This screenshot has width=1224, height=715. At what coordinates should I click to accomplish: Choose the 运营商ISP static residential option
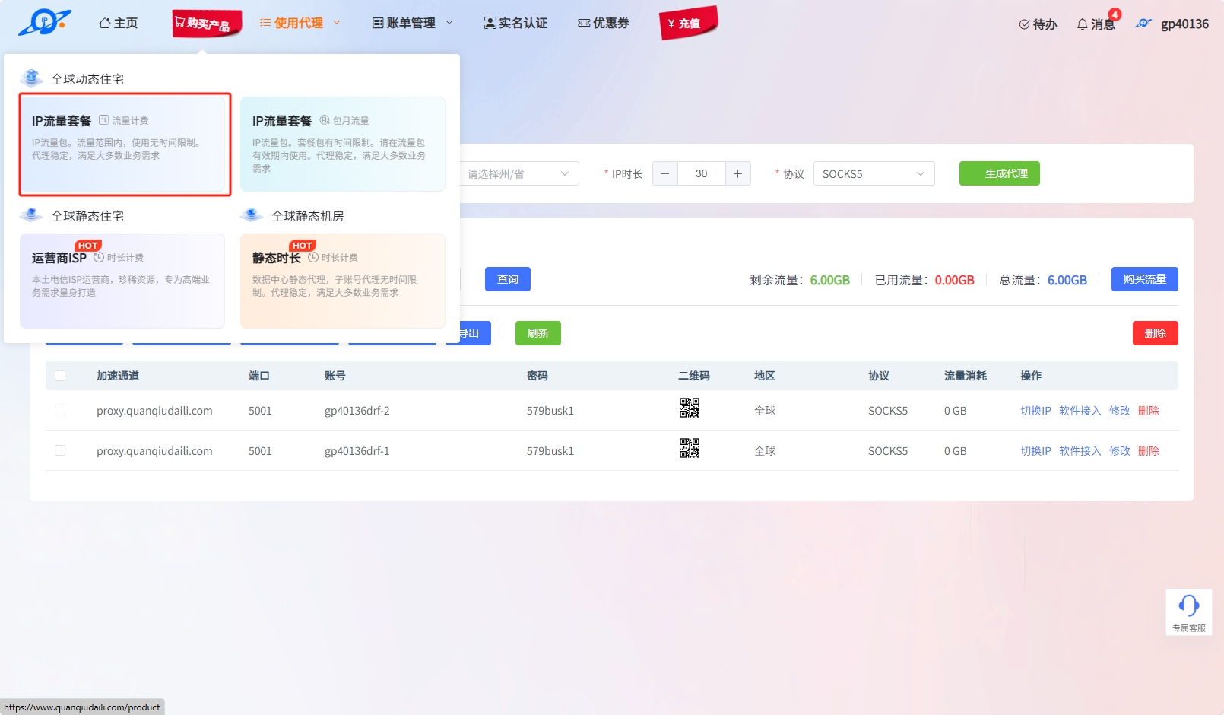(122, 281)
